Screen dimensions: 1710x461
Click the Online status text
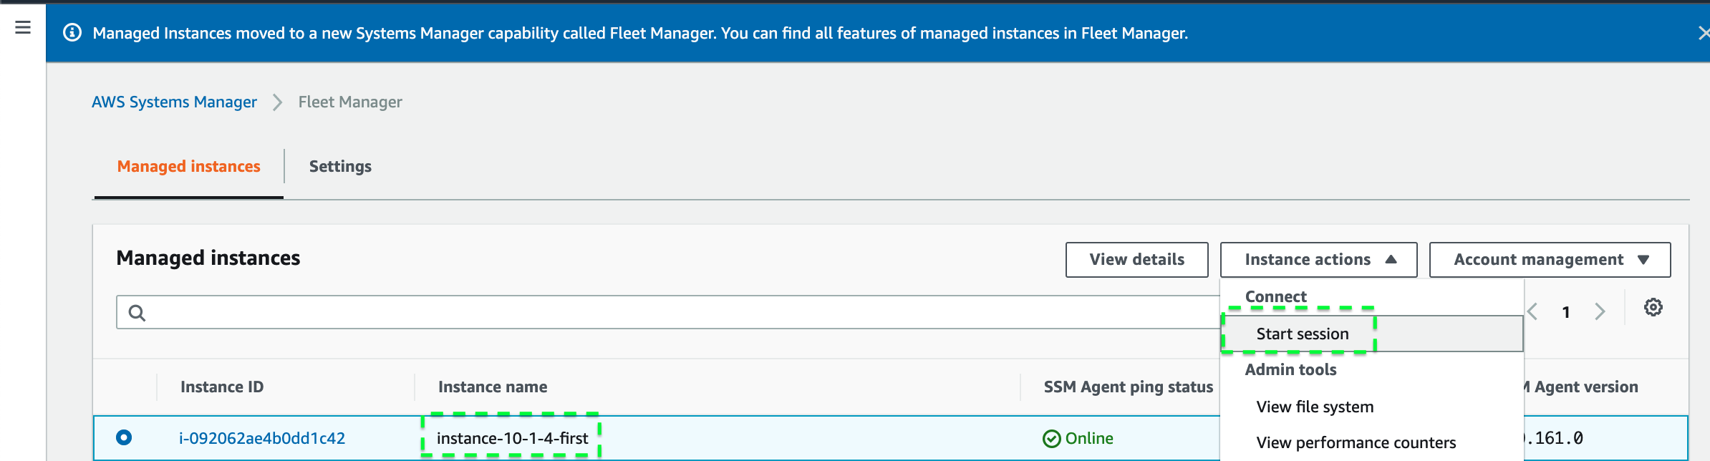(x=1089, y=438)
